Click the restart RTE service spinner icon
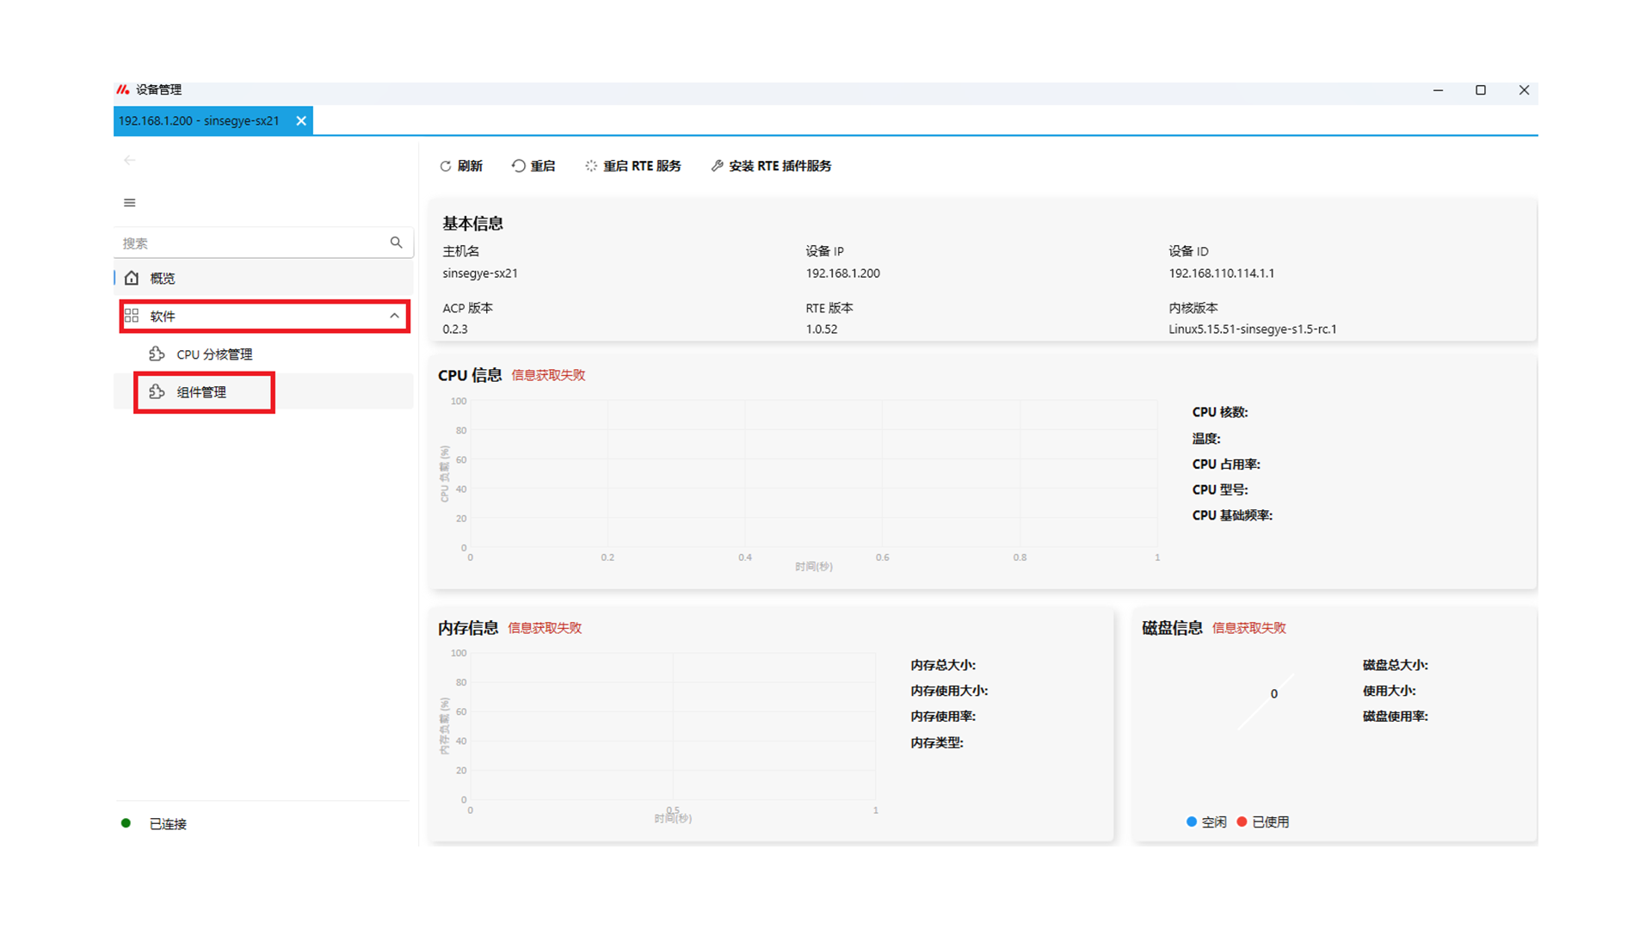 click(x=591, y=166)
